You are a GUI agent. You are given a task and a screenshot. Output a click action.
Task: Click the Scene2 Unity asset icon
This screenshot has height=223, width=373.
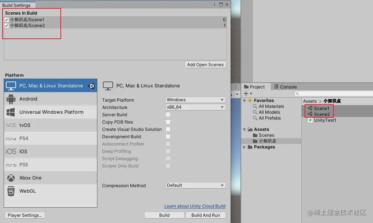coord(310,114)
